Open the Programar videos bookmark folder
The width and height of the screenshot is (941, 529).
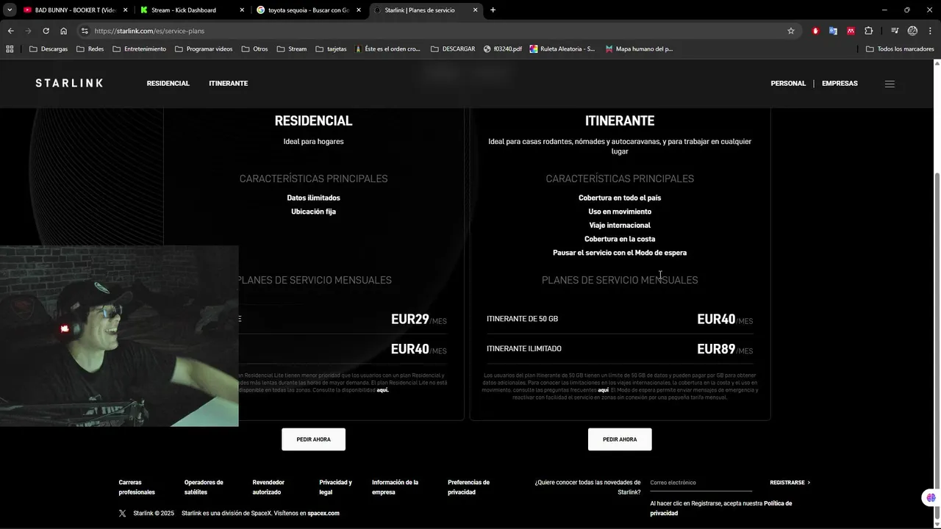204,49
